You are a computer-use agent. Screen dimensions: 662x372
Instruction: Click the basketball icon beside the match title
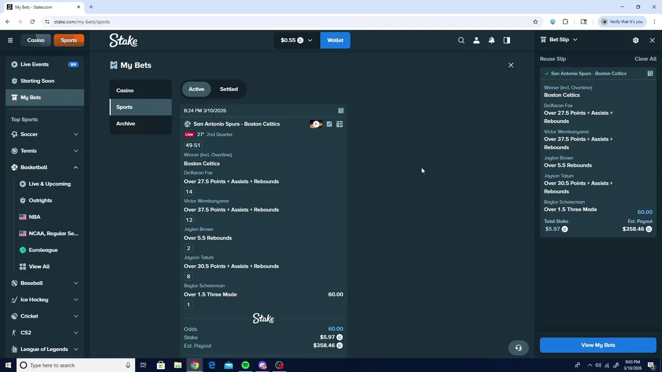pyautogui.click(x=187, y=124)
